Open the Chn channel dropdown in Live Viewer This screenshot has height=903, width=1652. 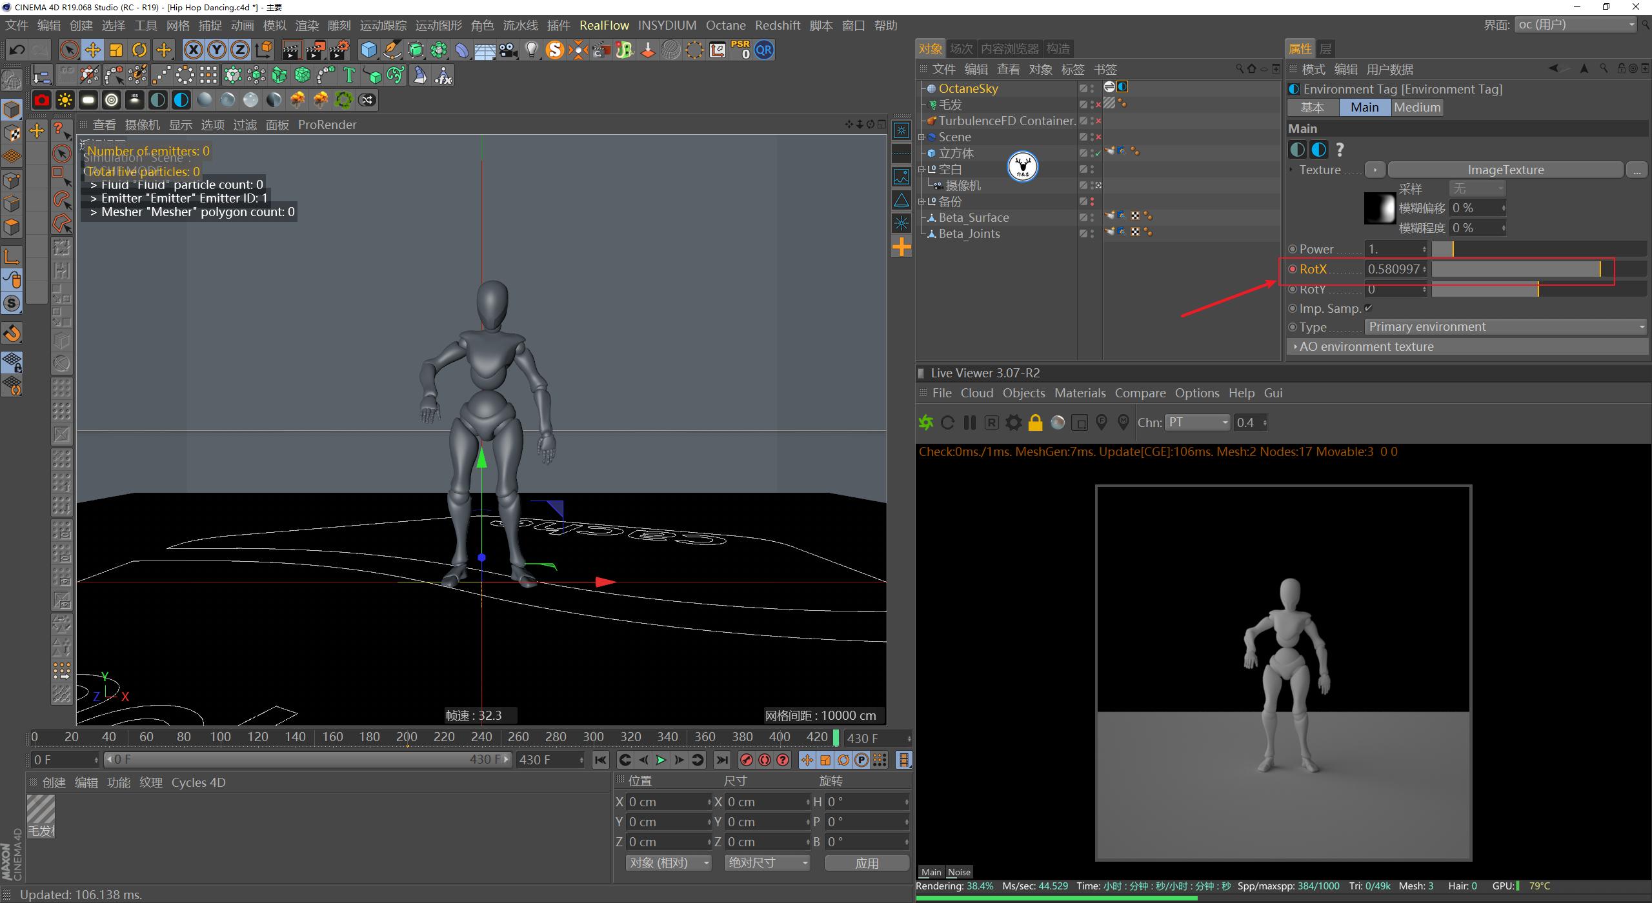point(1197,422)
